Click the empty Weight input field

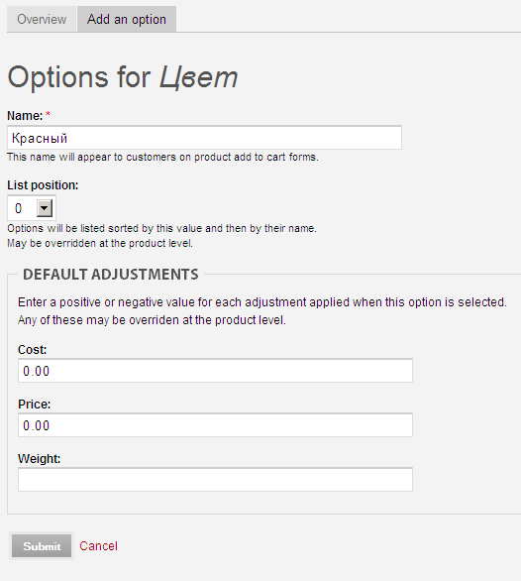coord(215,480)
